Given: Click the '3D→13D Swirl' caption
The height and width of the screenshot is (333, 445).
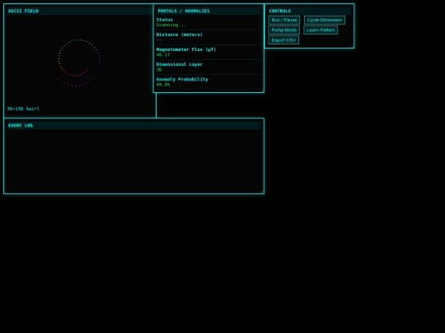Looking at the screenshot, I should coord(23,109).
